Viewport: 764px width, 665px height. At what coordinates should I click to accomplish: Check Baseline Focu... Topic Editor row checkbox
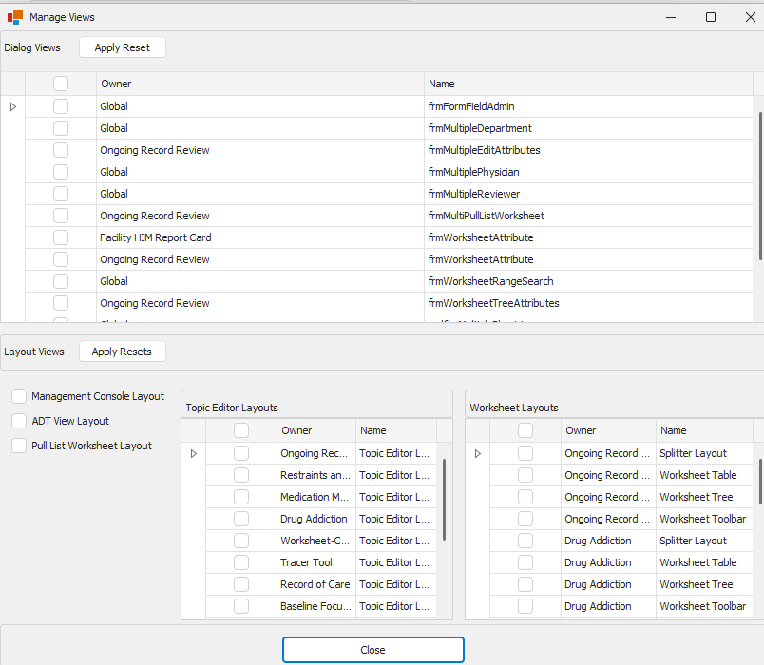pyautogui.click(x=241, y=606)
